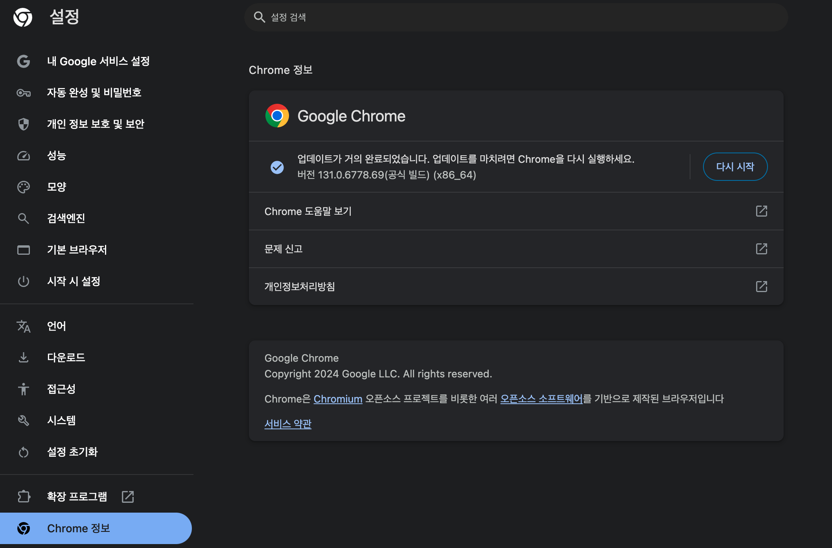Viewport: 832px width, 548px height.
Task: Click the wrench icon for 시스템
Action: [x=24, y=421]
